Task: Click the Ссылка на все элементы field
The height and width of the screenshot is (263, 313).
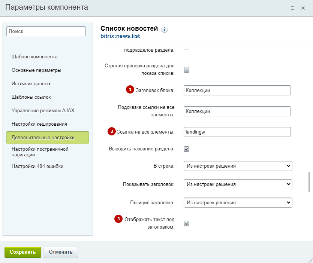Action: (x=237, y=132)
